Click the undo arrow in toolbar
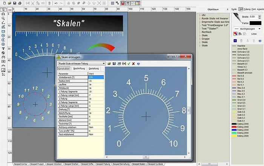This screenshot has width=264, height=166. (x=56, y=3)
